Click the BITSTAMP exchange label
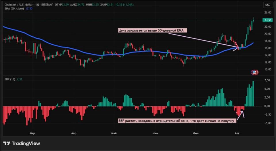 47,5
